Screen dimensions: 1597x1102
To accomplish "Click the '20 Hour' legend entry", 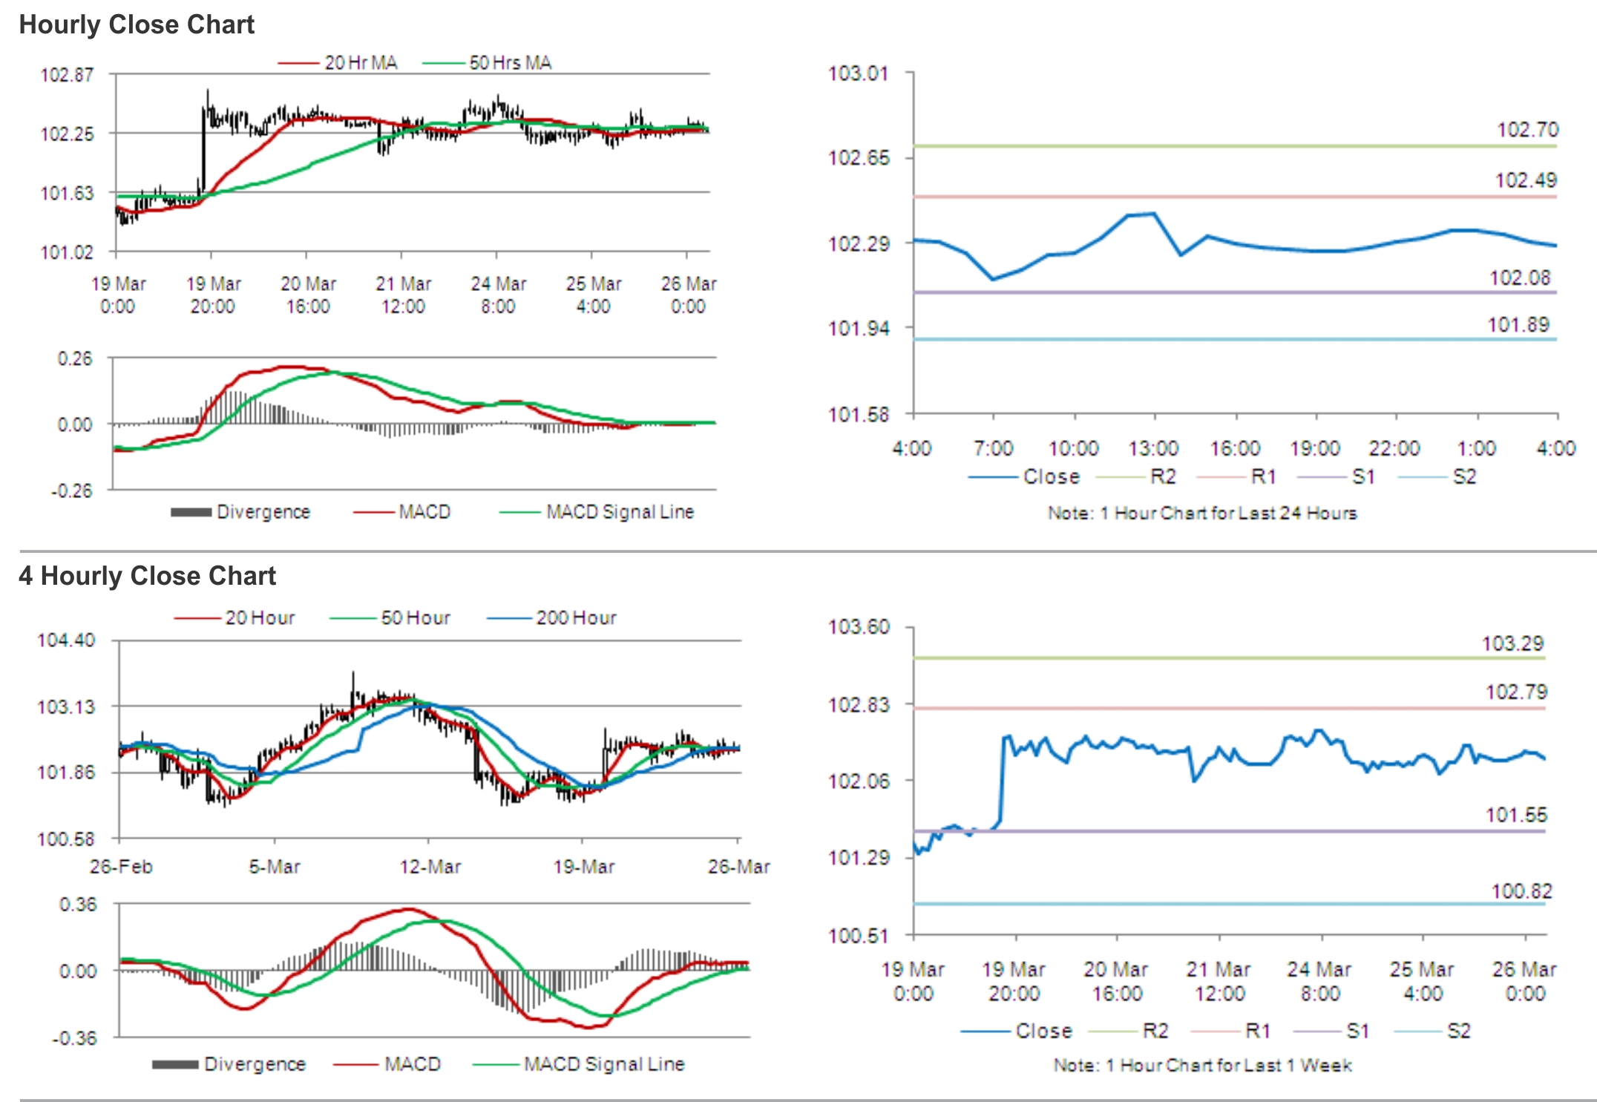I will [x=235, y=617].
